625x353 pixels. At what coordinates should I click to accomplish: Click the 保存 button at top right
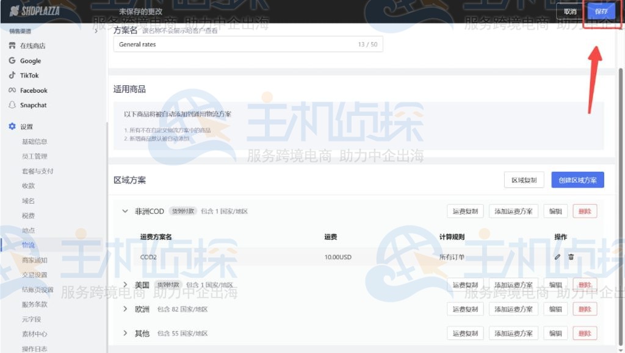click(x=601, y=10)
